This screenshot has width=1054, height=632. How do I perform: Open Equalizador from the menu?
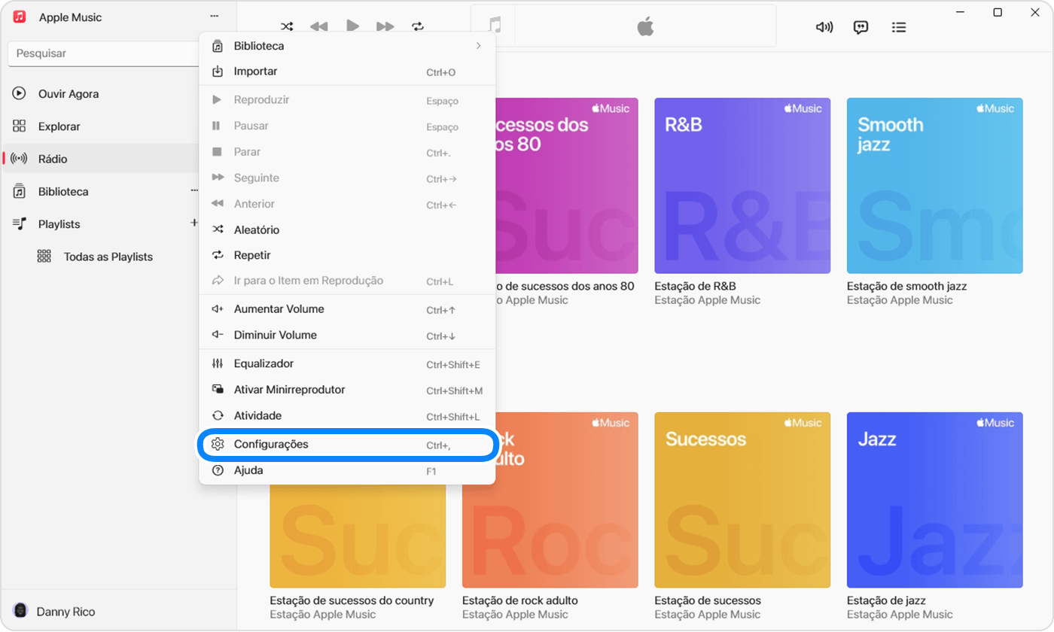click(347, 364)
